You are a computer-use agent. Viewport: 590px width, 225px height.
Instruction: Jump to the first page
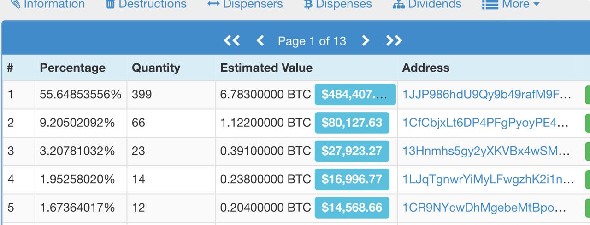pos(232,41)
